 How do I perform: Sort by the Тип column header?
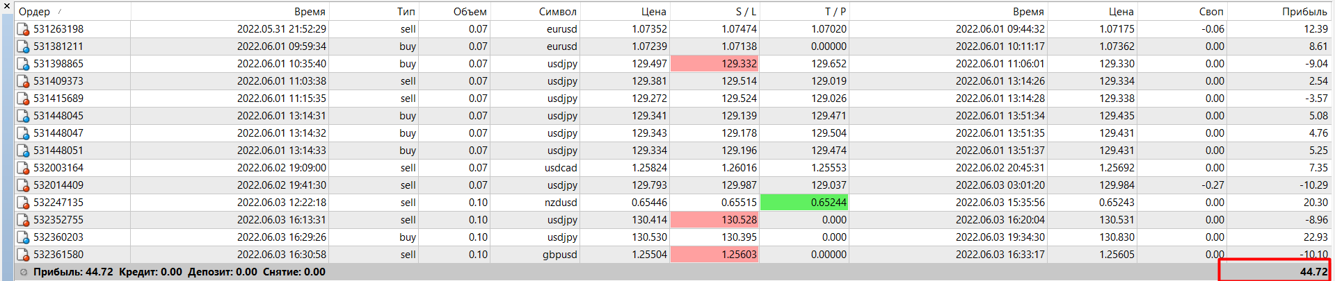(x=406, y=12)
